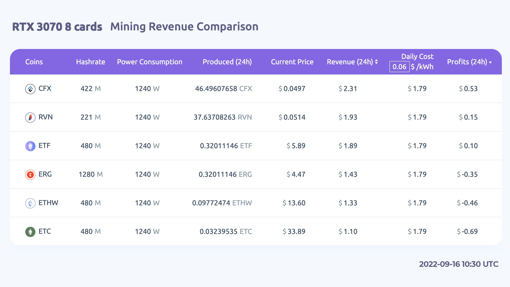Click 0.03239535 ETC produced value
This screenshot has height=287, width=510.
coord(226,231)
